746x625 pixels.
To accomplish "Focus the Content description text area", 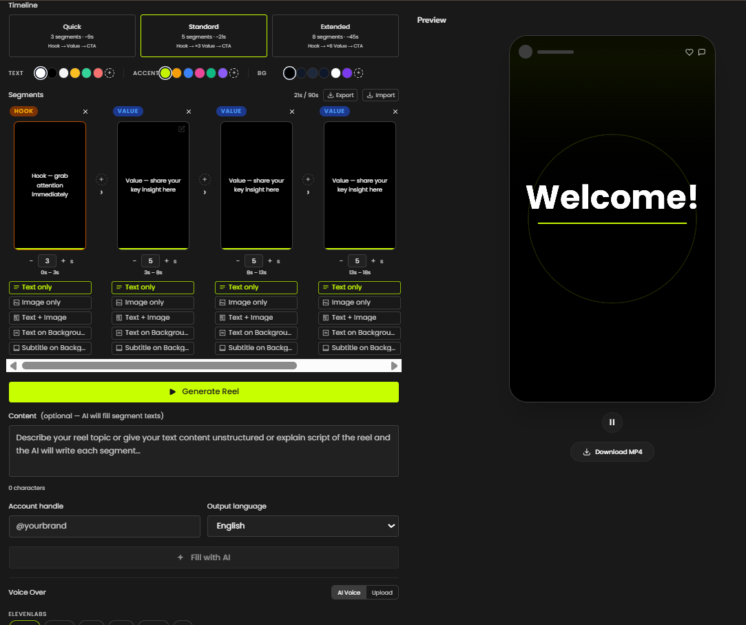I will pos(204,451).
